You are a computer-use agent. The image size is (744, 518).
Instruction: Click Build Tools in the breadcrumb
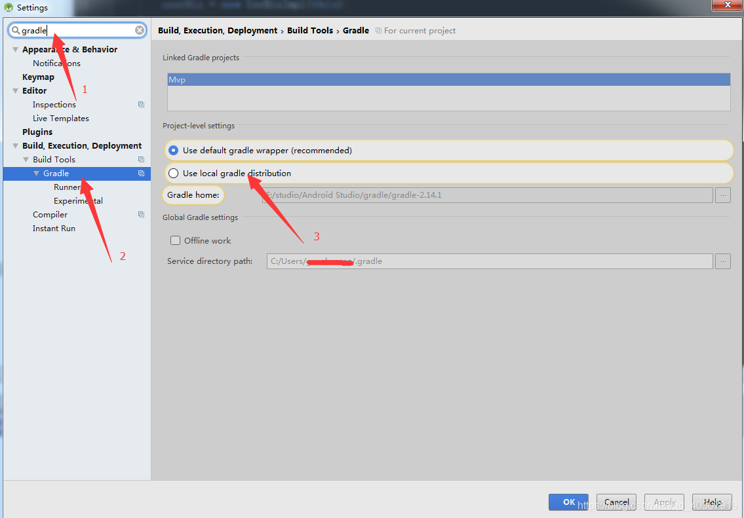pos(310,30)
